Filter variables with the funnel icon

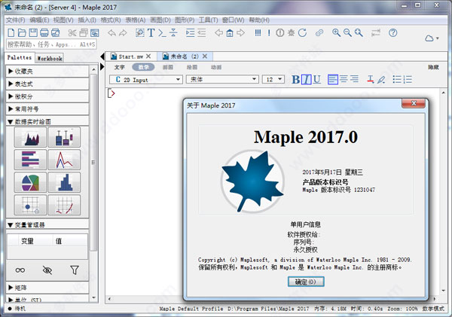pyautogui.click(x=75, y=270)
